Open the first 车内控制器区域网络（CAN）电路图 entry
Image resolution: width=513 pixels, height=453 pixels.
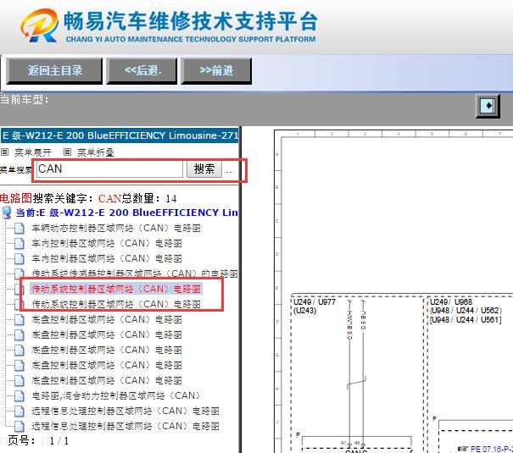click(x=107, y=243)
